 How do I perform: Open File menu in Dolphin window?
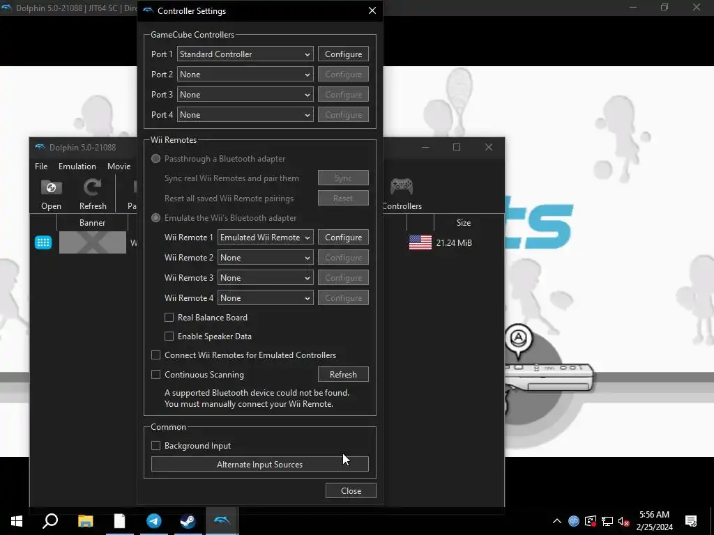coord(41,166)
